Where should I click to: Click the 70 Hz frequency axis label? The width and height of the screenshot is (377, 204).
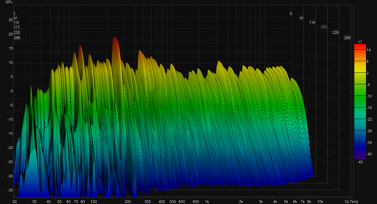pos(76,202)
